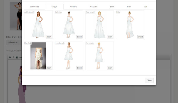Click the Ankle Length label
The image size is (178, 103).
(29, 12)
